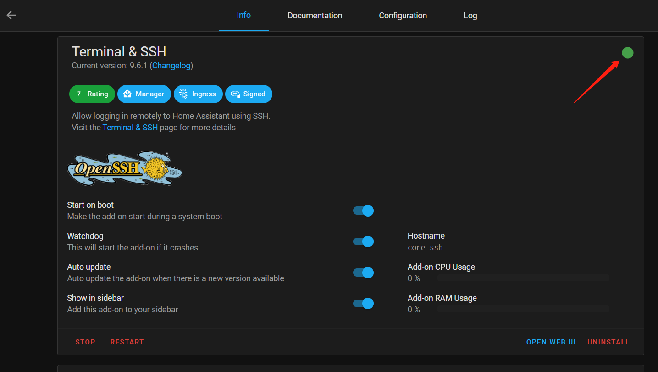Click 'Add this add-on to your sidebar' text
This screenshot has width=658, height=372.
tap(122, 310)
